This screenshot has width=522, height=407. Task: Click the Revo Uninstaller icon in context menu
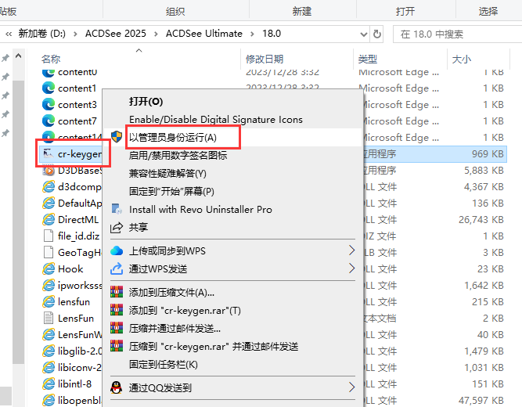(x=117, y=209)
